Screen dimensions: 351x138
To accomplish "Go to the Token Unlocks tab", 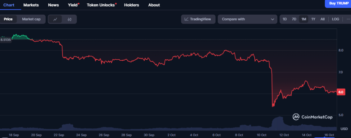I will click(x=101, y=5).
